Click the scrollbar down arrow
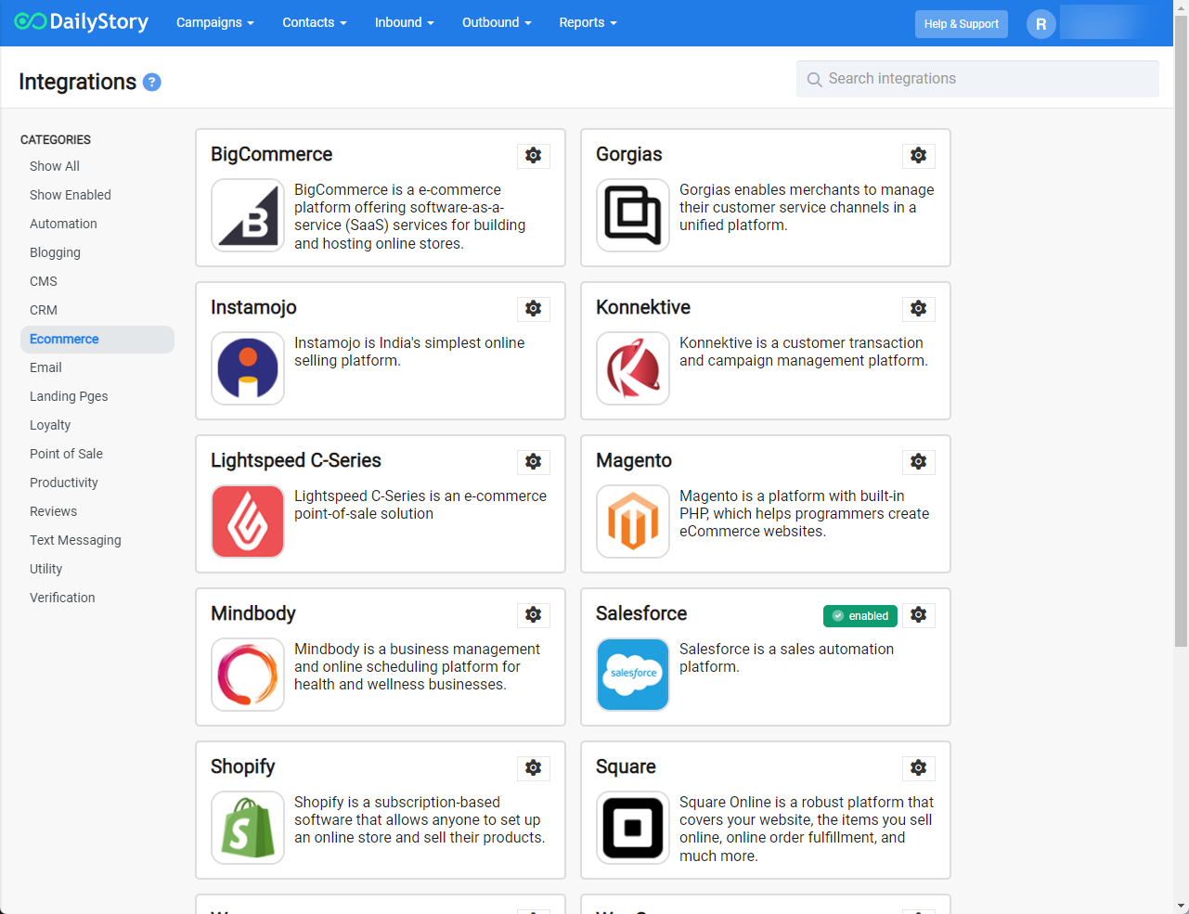Viewport: 1189px width, 914px height. [x=1181, y=906]
